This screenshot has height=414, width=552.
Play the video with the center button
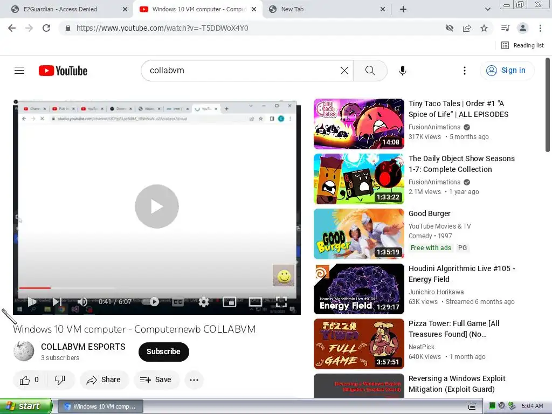point(157,206)
